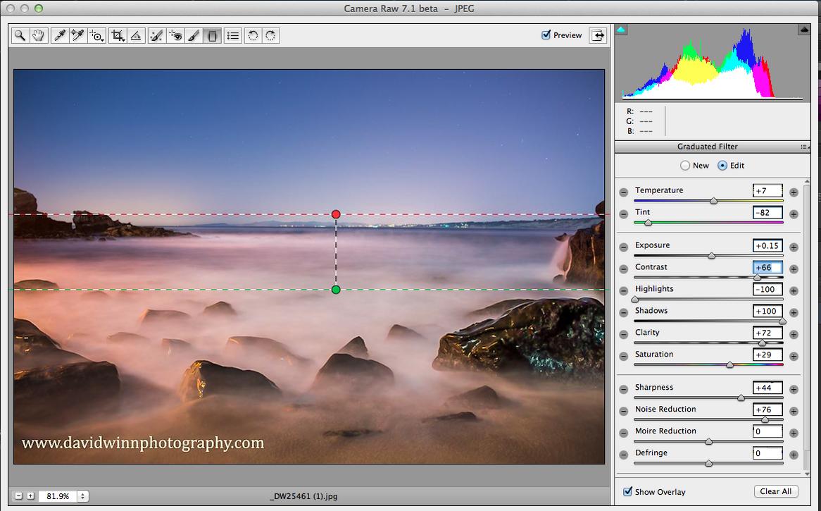Select the Straighten tool

coord(136,35)
